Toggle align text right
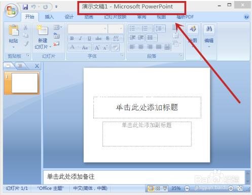The height and width of the screenshot is (195, 252). coord(150,47)
